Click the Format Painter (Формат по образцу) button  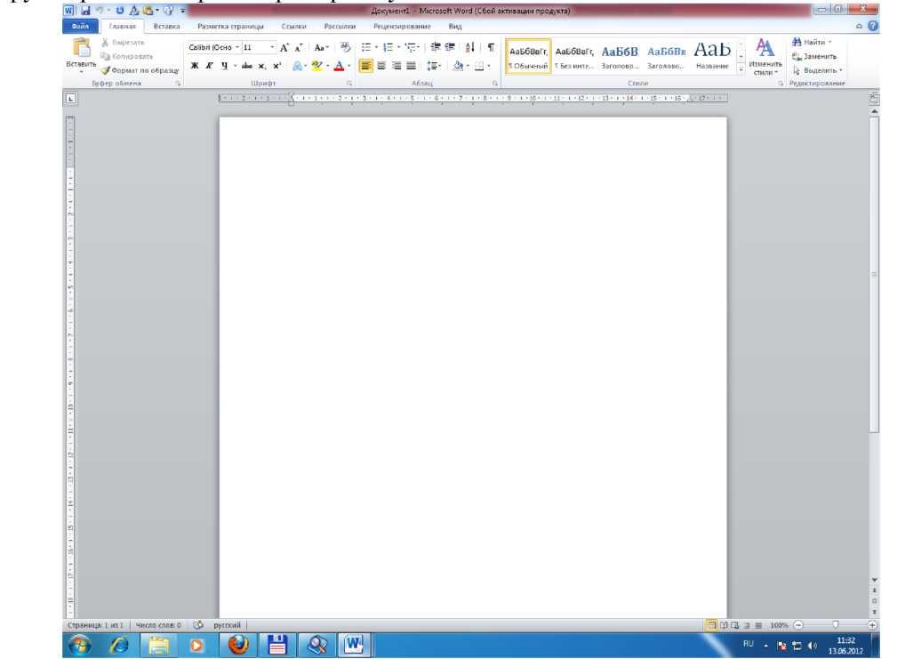pyautogui.click(x=140, y=69)
